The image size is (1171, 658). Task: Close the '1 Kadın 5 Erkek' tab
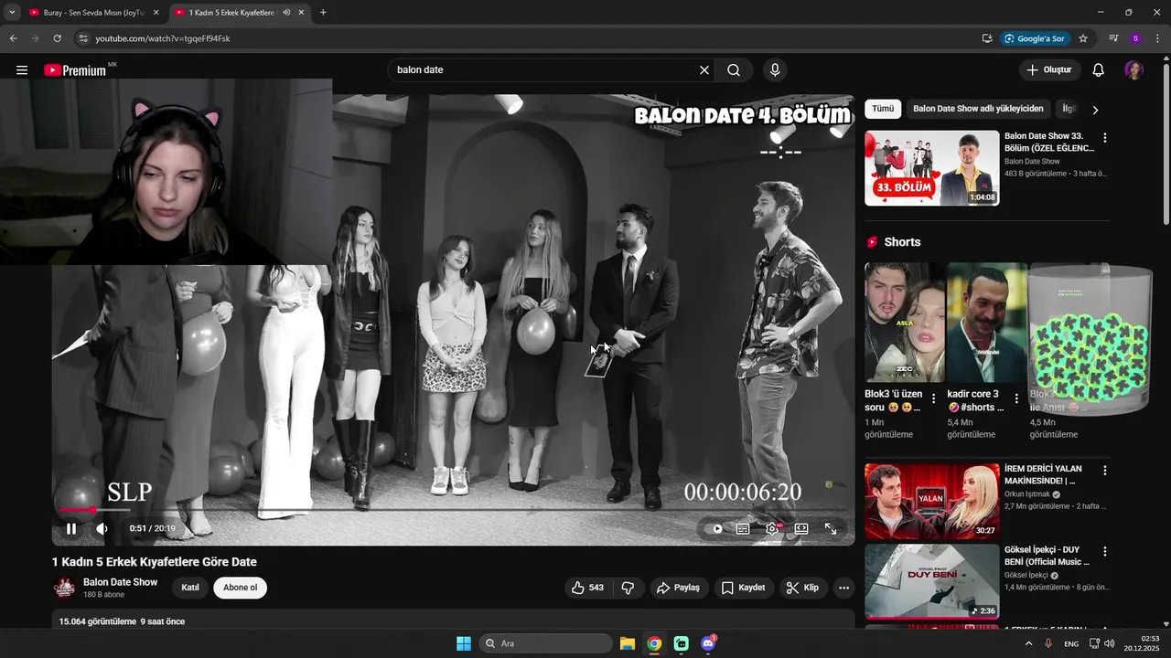[301, 13]
